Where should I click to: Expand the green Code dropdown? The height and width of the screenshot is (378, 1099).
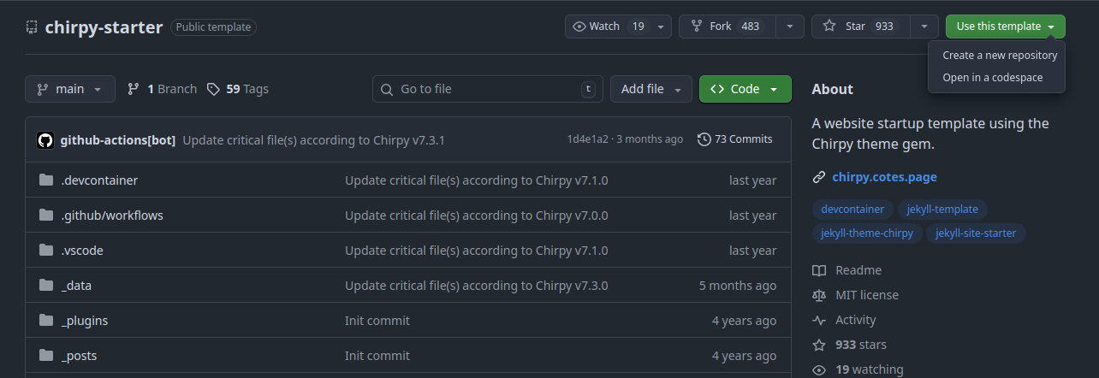[745, 89]
